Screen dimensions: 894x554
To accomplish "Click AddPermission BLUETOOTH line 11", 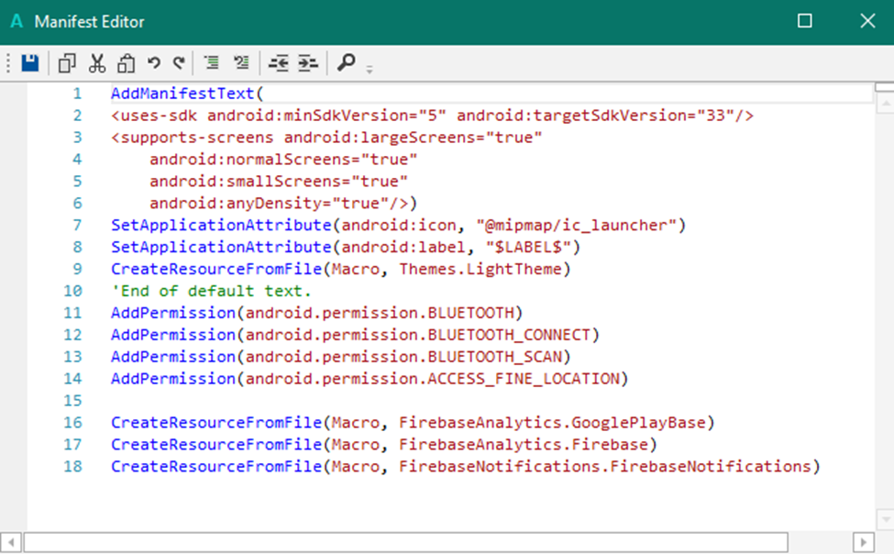I will click(316, 313).
